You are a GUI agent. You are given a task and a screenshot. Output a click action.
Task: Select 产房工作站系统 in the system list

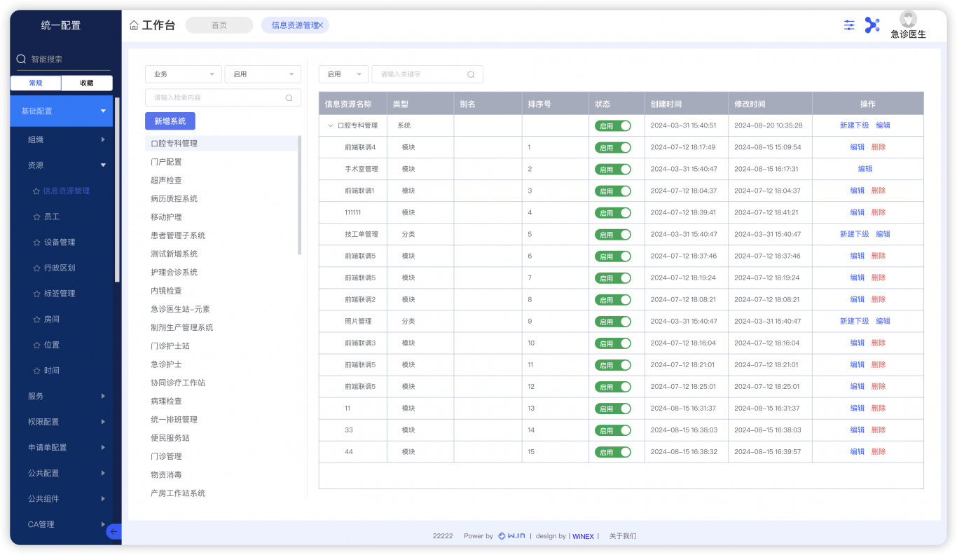(x=178, y=493)
